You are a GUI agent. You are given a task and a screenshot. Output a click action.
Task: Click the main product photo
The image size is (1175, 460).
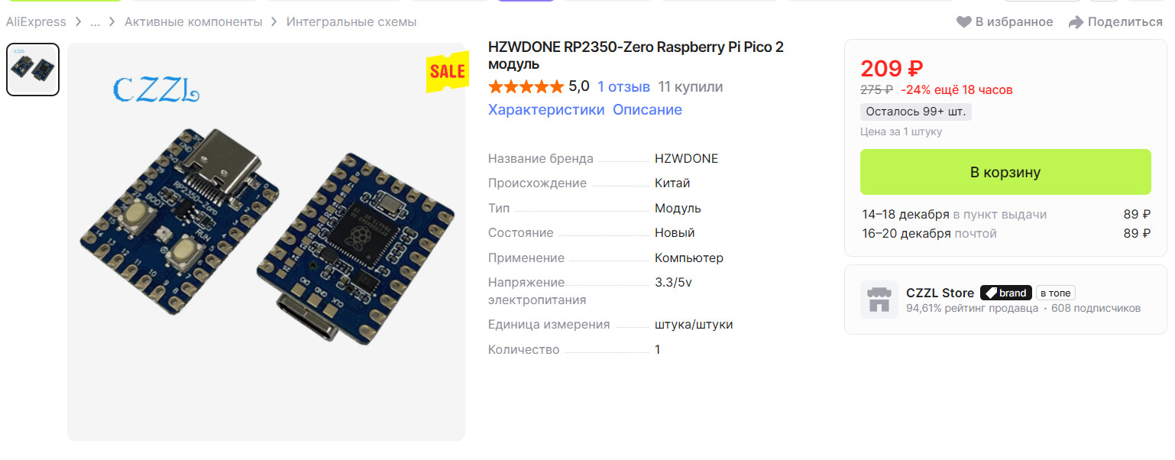(x=266, y=241)
